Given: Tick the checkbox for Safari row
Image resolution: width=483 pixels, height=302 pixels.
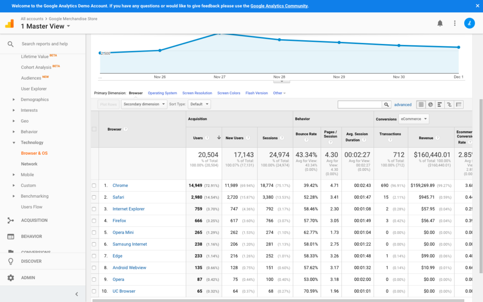Looking at the screenshot, I should (94, 197).
